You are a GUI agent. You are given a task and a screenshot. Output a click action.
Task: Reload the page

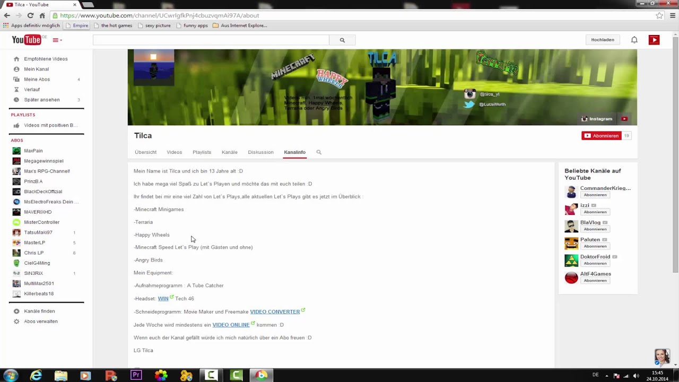(x=30, y=15)
